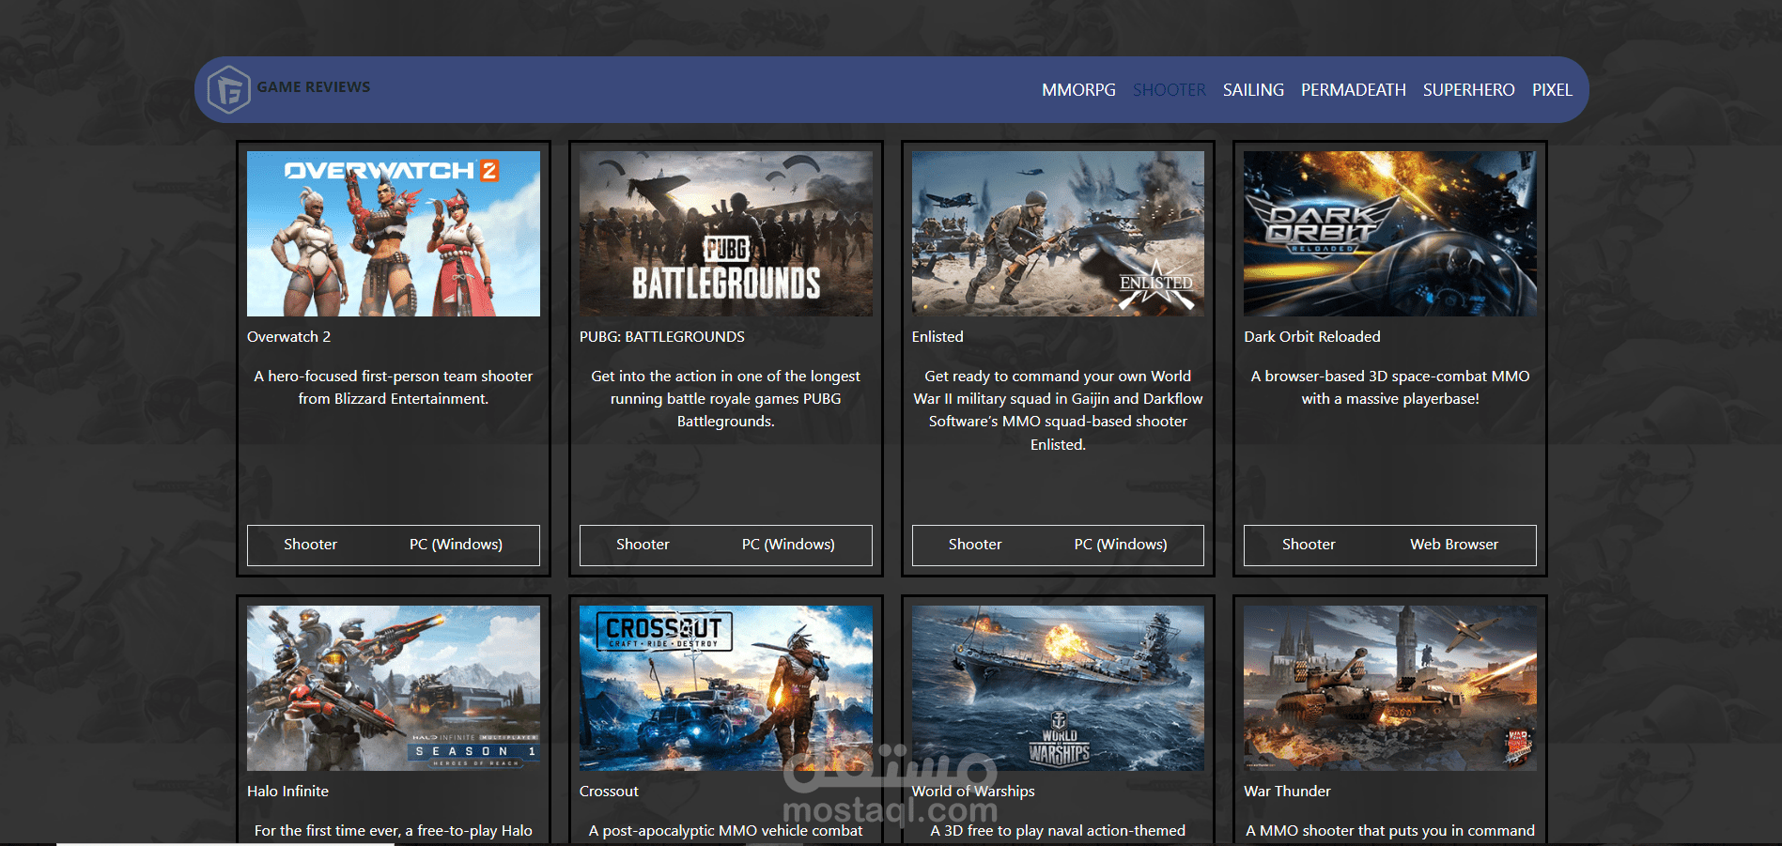Click the Overwatch 2 description text
The height and width of the screenshot is (846, 1782).
(x=394, y=388)
